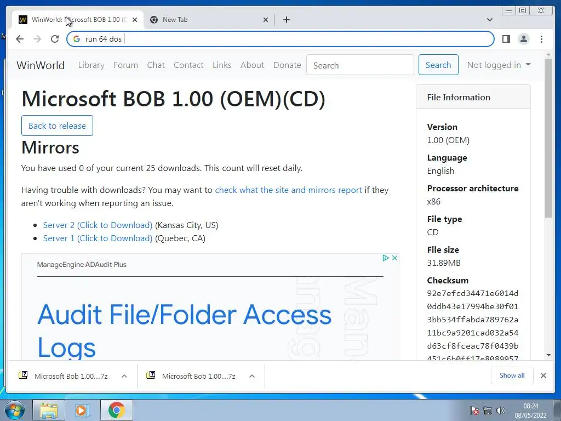
Task: Click the taskbar clock showing 08:24
Action: (530, 411)
